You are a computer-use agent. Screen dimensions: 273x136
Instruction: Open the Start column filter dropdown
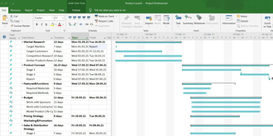point(87,38)
